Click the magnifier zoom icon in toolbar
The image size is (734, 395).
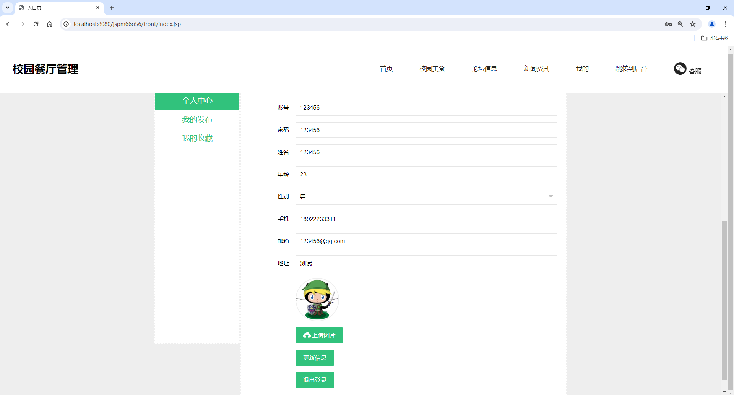(x=680, y=24)
